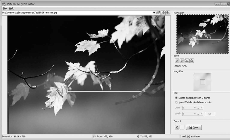Click the Navigator preview thumbnail
This screenshot has height=140, width=230.
[x=202, y=34]
